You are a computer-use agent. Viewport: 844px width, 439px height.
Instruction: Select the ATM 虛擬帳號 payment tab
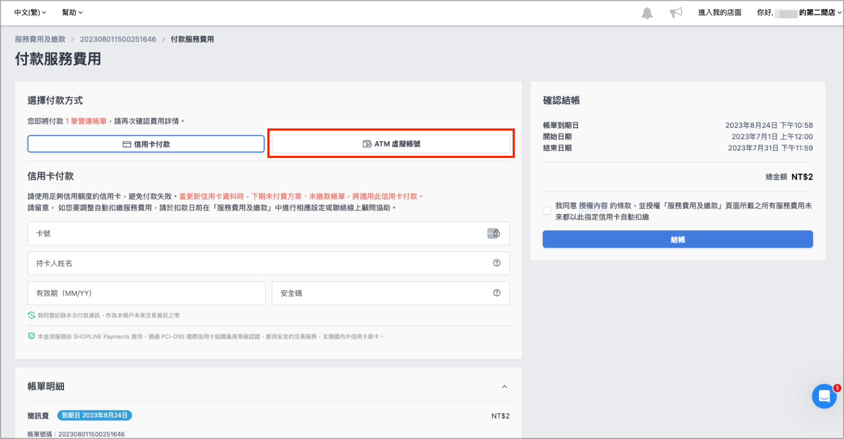[x=391, y=143]
